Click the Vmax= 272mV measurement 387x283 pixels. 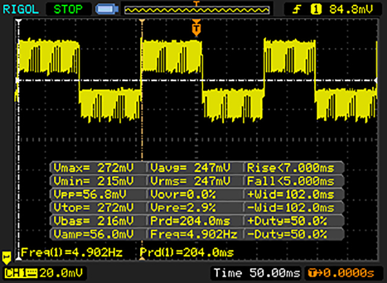[x=94, y=168]
